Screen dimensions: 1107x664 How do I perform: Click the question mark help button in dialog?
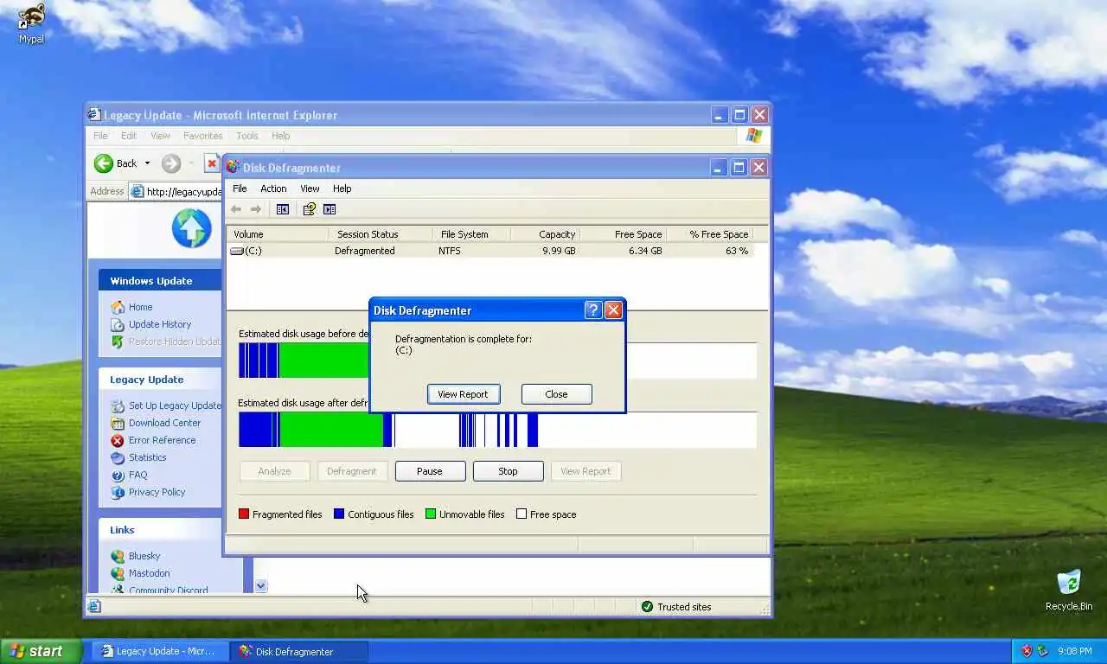tap(593, 310)
